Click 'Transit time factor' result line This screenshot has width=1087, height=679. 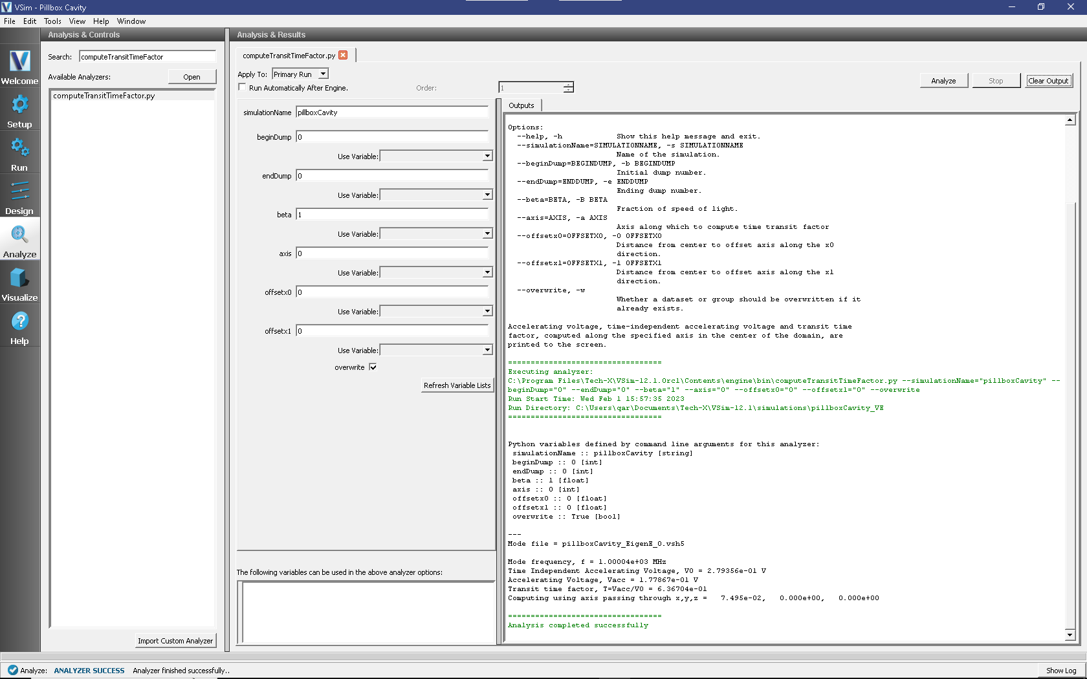point(607,589)
